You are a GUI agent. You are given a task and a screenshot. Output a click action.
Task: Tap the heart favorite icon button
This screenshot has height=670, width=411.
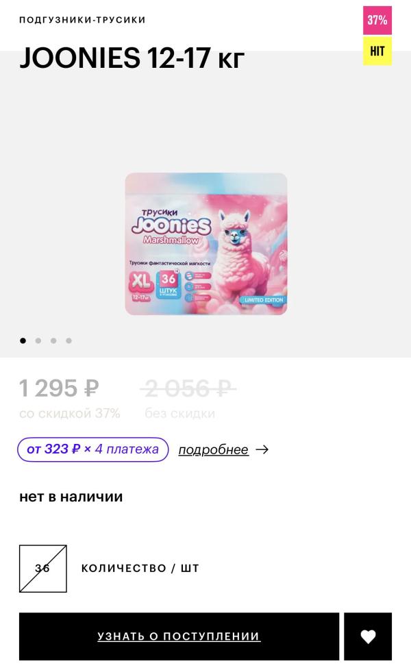[x=368, y=636]
